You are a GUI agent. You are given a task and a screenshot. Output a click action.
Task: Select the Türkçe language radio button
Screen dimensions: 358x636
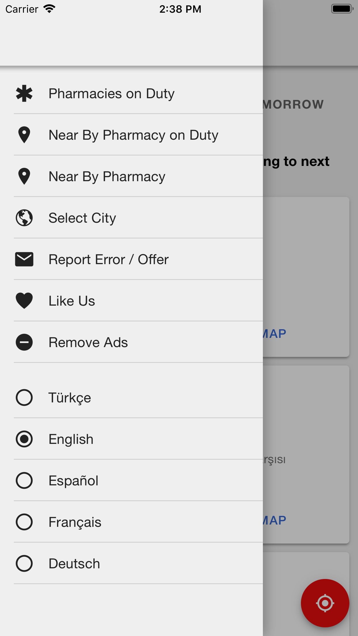(x=24, y=397)
